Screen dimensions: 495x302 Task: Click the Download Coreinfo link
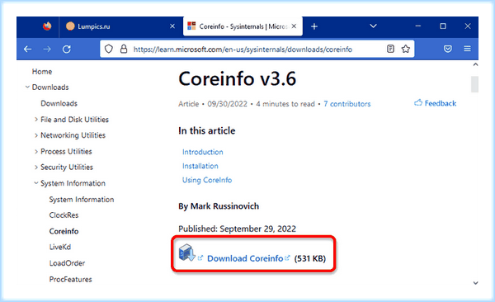(x=245, y=258)
